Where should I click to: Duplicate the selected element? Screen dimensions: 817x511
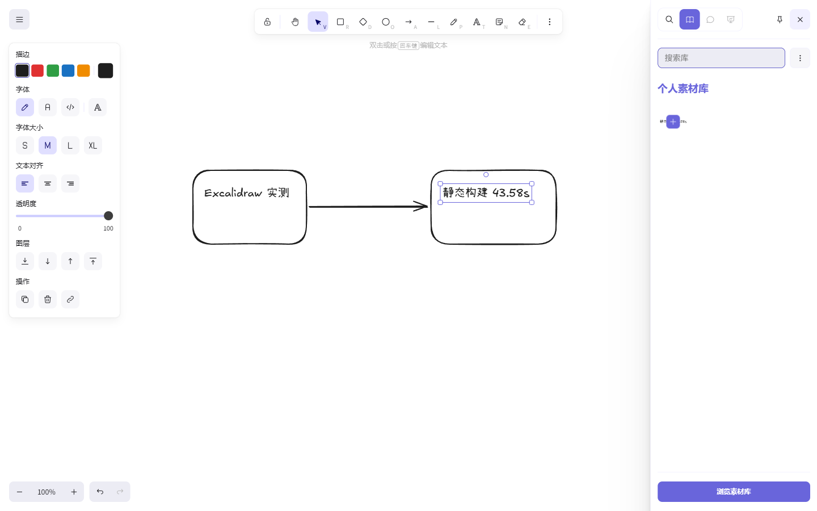pyautogui.click(x=25, y=299)
